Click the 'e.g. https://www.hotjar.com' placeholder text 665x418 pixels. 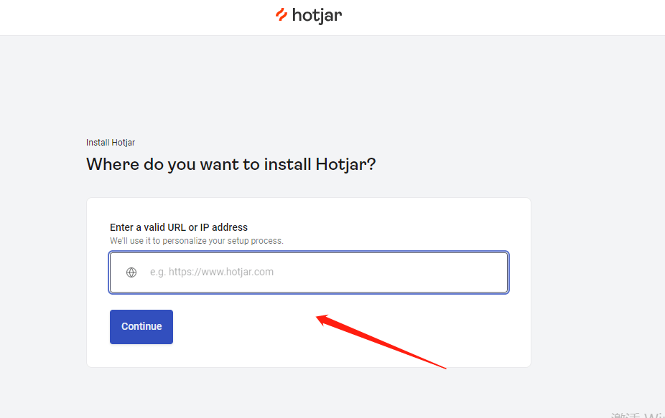pyautogui.click(x=212, y=272)
